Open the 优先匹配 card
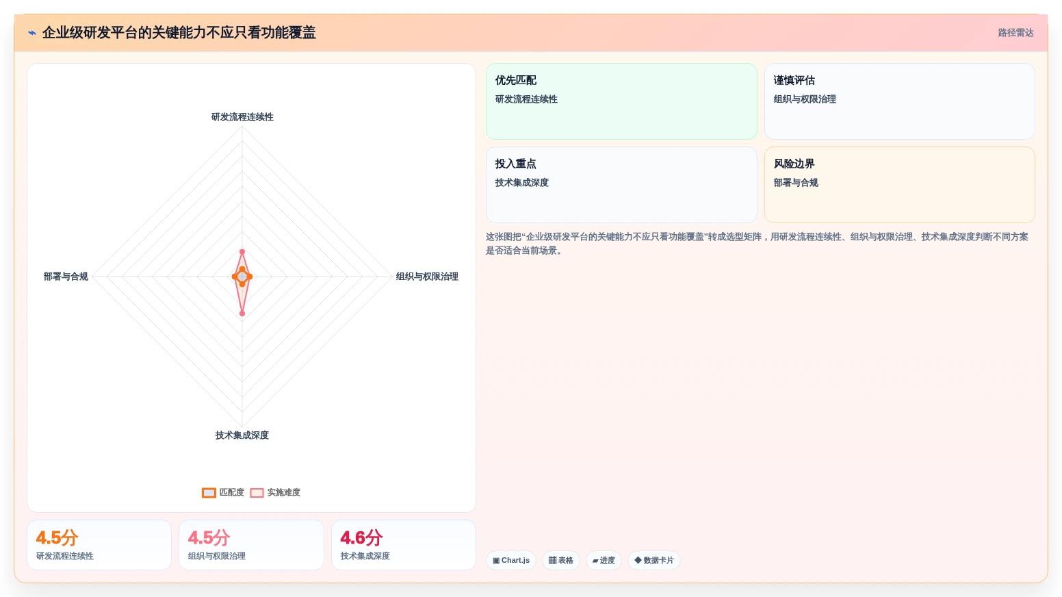1062x597 pixels. tap(621, 101)
